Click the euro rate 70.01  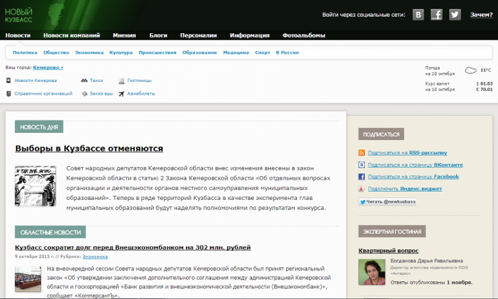pyautogui.click(x=485, y=90)
